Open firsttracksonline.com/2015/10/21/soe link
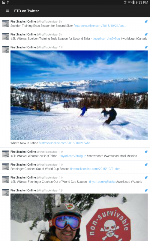Image resolution: width=150 pixels, height=241 pixels. click(x=100, y=26)
